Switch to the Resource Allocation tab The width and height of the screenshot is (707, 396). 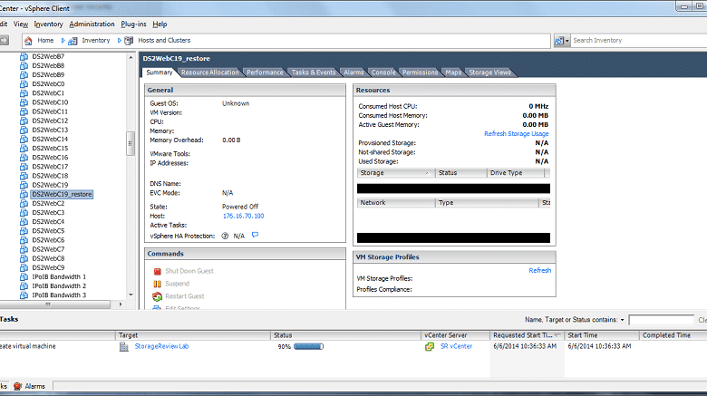coord(210,72)
